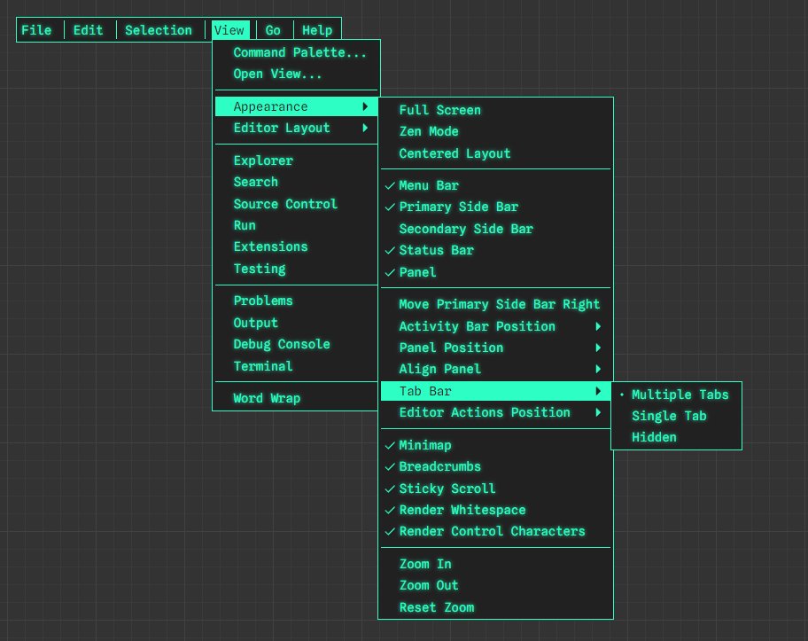The height and width of the screenshot is (641, 808).
Task: Uncheck Render Control Characters
Action: (x=496, y=532)
